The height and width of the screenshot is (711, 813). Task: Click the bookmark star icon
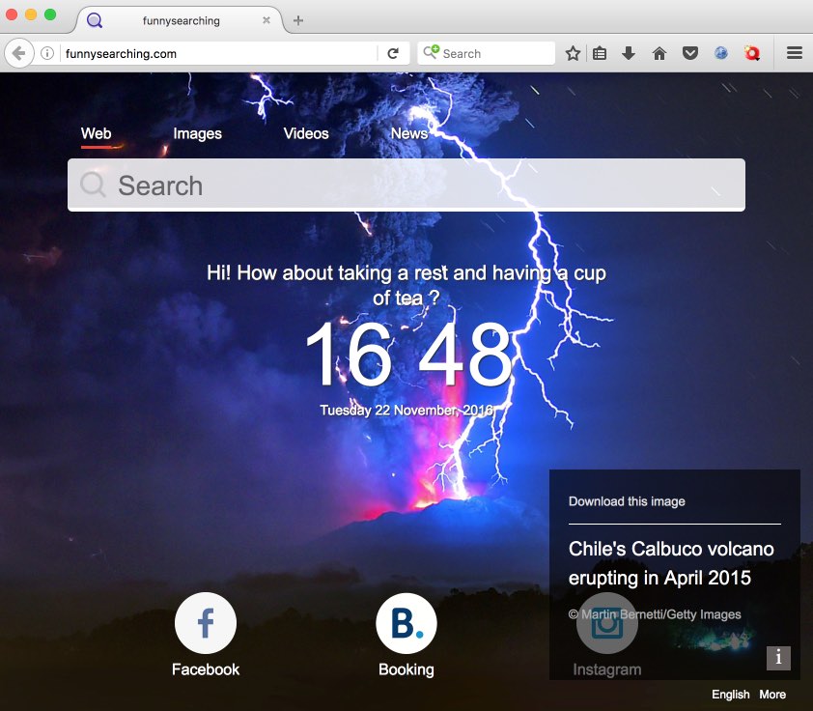click(x=573, y=54)
